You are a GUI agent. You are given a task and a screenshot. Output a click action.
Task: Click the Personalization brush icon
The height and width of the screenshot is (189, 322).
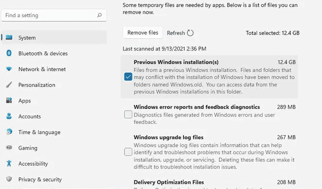point(9,85)
